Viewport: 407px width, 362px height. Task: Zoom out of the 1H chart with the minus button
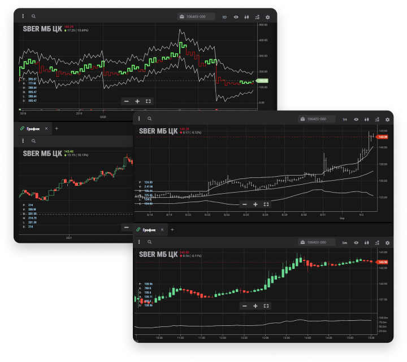pos(245,204)
